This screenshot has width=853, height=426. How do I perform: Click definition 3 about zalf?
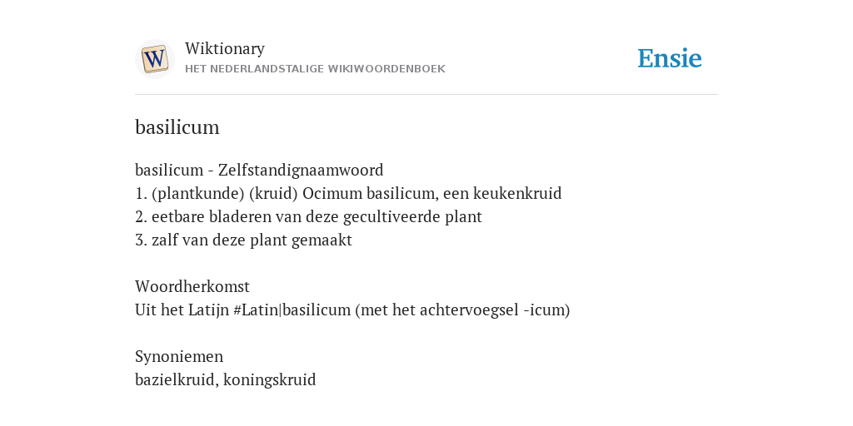click(243, 240)
